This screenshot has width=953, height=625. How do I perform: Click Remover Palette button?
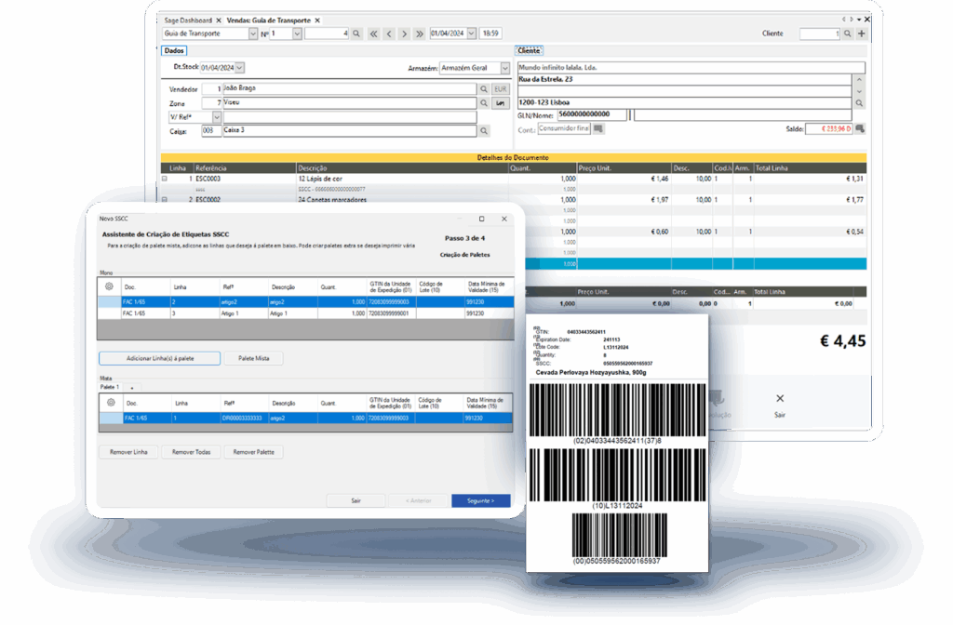[x=253, y=452]
